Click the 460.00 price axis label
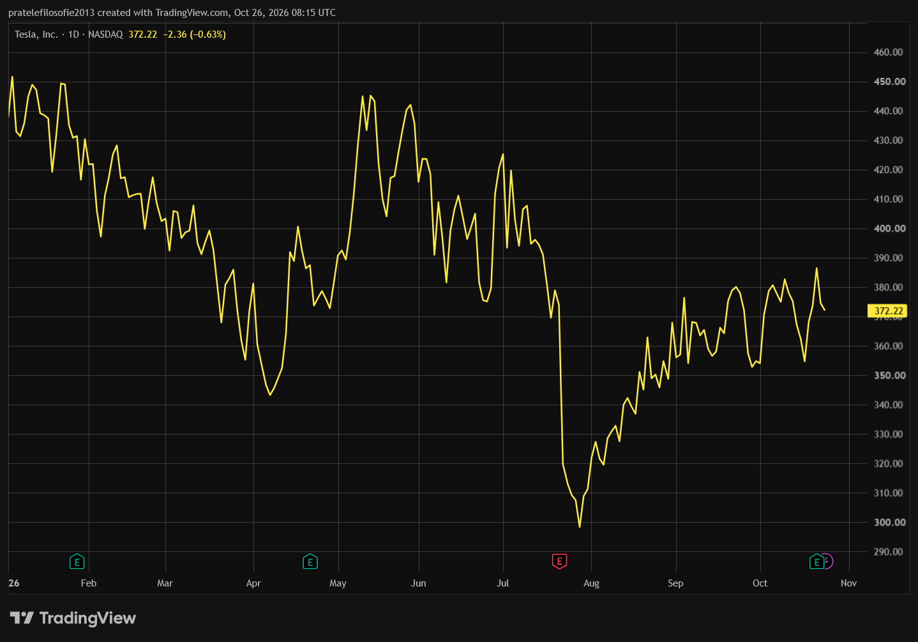This screenshot has height=642, width=918. (889, 52)
